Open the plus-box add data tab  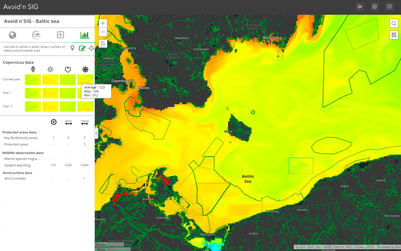pos(60,35)
